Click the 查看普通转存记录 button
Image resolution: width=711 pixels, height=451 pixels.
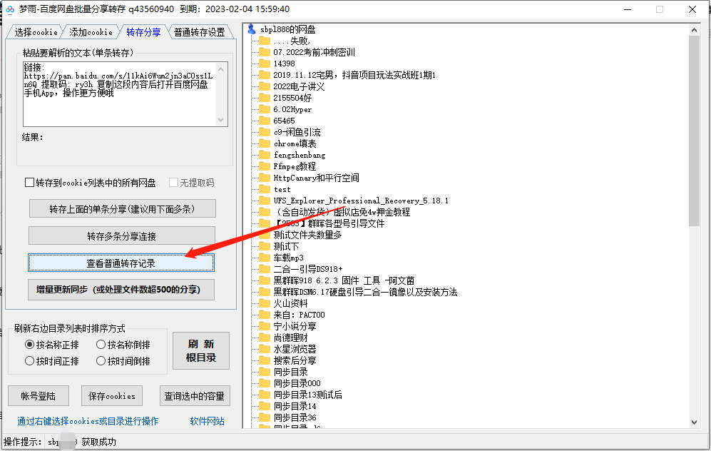[x=121, y=263]
